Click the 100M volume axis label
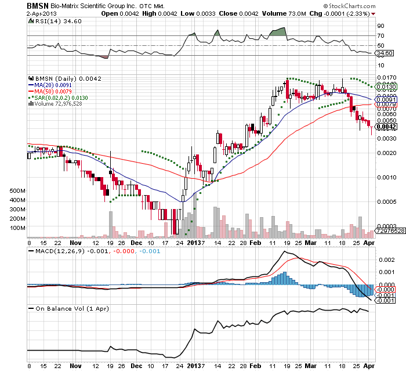Viewport: 406px width, 371px height. pos(17,228)
